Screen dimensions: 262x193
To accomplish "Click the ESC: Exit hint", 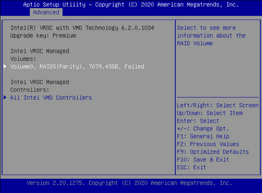I will pyautogui.click(x=192, y=168).
